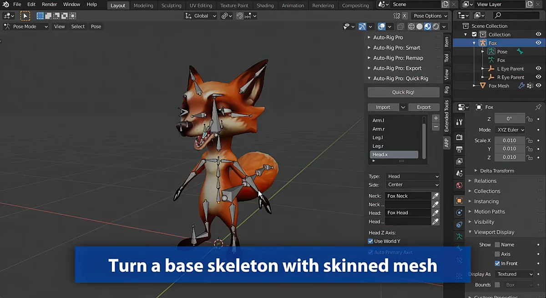Add a new limb with the plus button

(435, 118)
